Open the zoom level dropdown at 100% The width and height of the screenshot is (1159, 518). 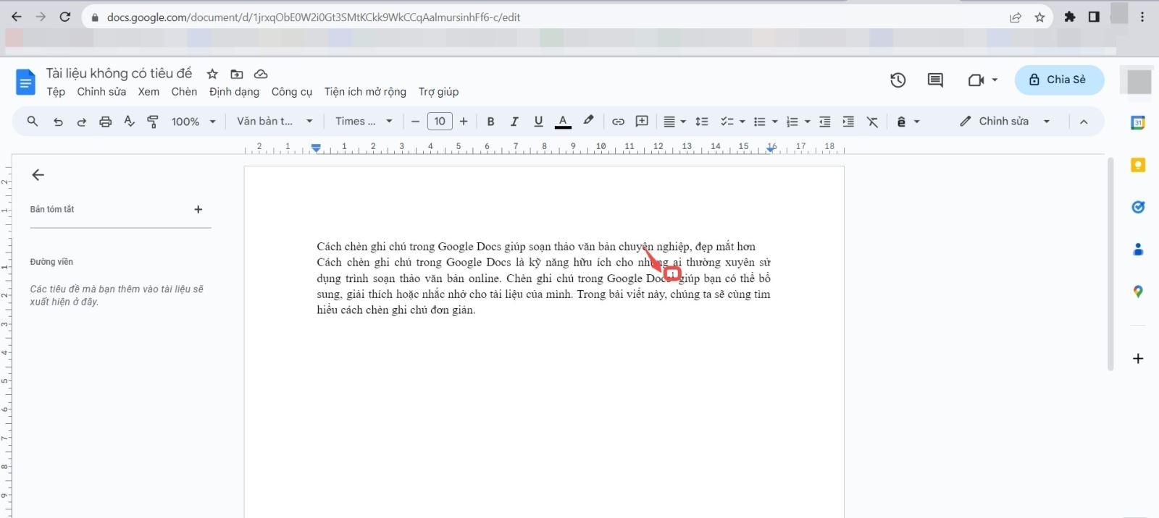coord(193,122)
